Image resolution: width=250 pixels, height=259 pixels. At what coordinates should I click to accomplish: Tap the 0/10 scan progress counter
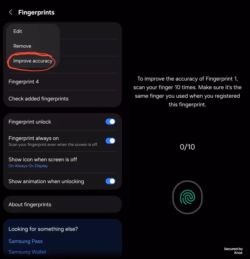[187, 147]
